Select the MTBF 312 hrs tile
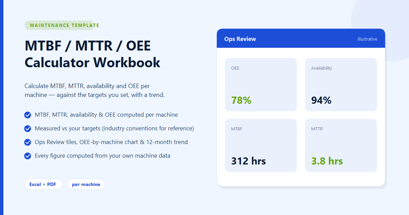409x215 pixels. [261, 145]
